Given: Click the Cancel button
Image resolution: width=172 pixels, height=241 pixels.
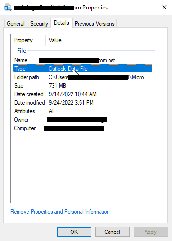Looking at the screenshot, I should click(112, 232).
